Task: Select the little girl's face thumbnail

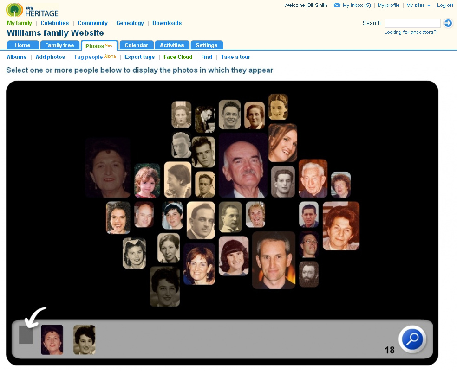Action: pyautogui.click(x=147, y=180)
